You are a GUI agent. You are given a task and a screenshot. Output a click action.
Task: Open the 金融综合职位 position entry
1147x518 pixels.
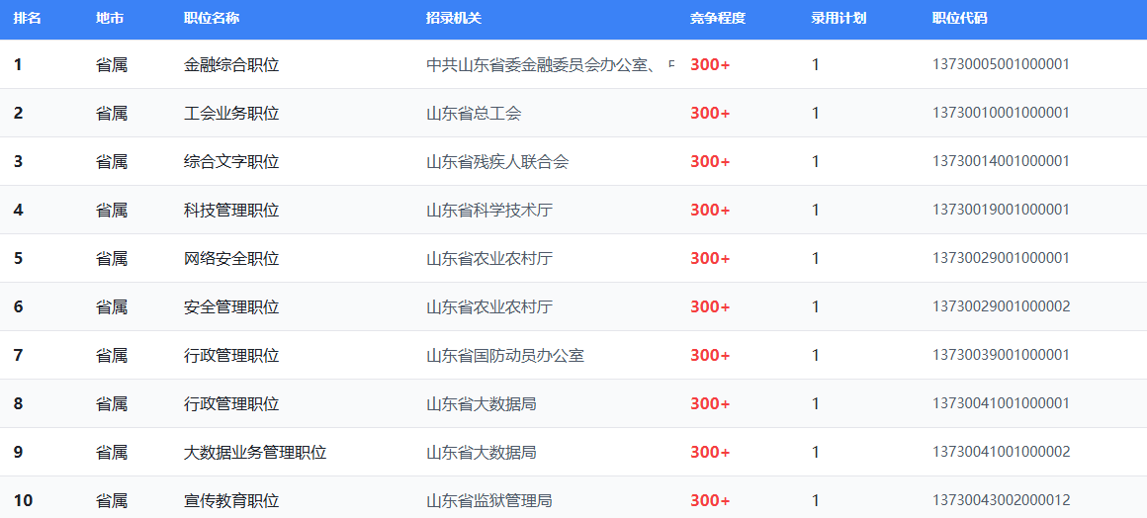(x=231, y=65)
